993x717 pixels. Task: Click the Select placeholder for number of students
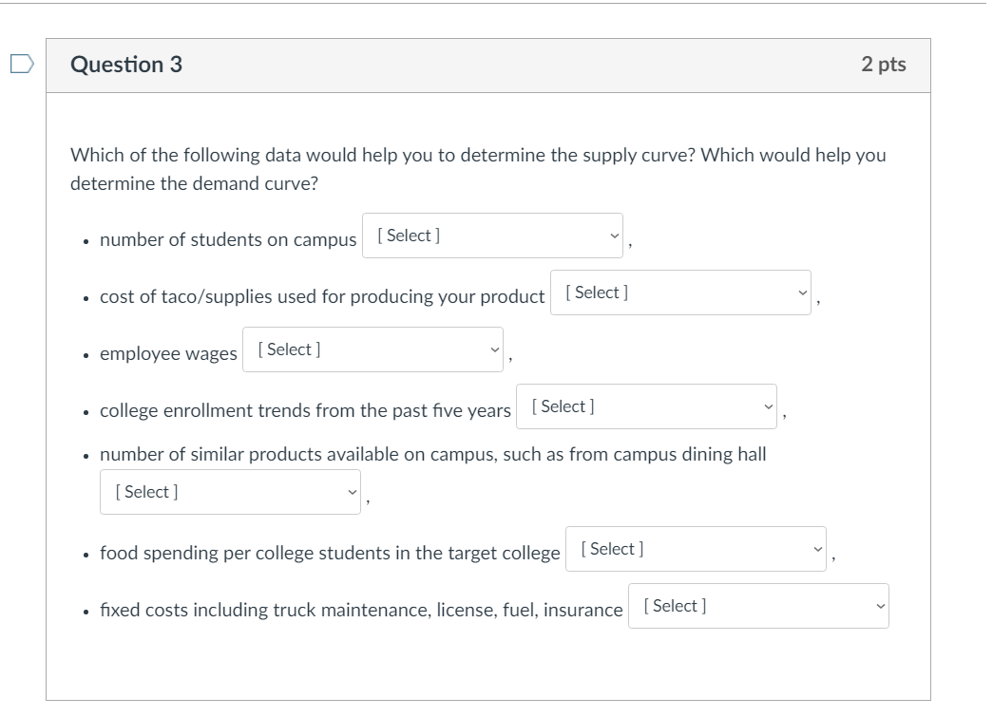pos(409,235)
